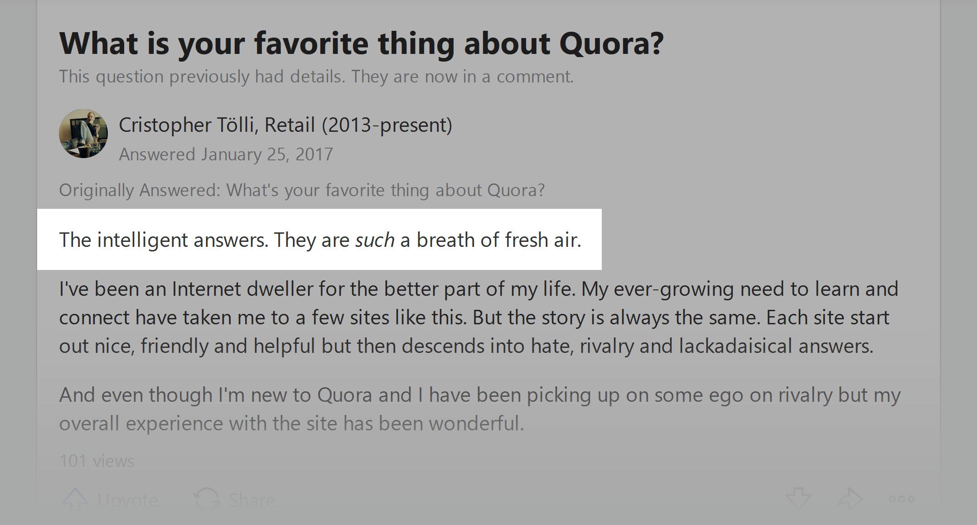The image size is (977, 525).
Task: Click the highlighted sentence about intelligent answers
Action: 320,240
